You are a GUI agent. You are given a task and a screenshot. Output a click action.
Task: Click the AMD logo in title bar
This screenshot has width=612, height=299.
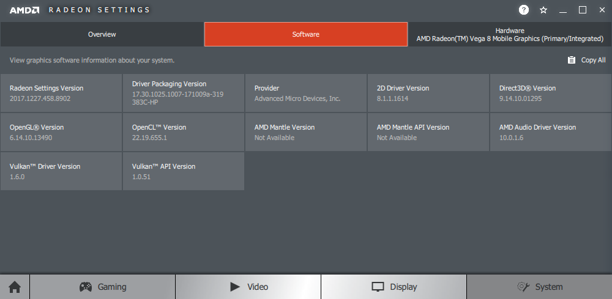pos(24,10)
